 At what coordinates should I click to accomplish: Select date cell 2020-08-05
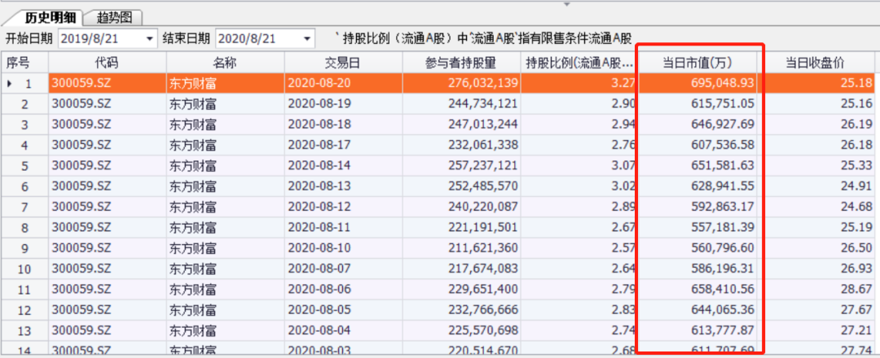(344, 309)
